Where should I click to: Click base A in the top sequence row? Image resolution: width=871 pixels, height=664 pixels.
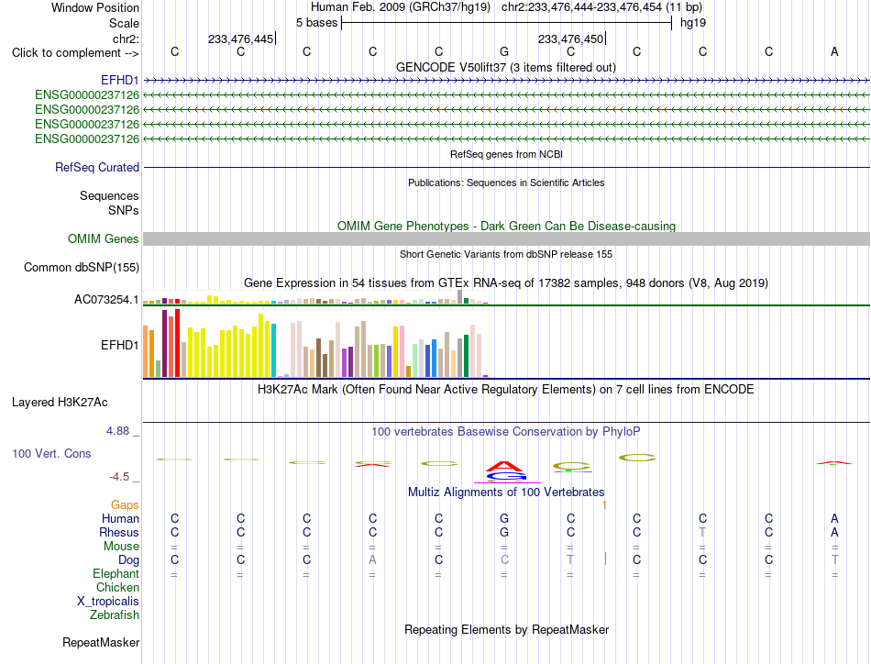coord(834,51)
